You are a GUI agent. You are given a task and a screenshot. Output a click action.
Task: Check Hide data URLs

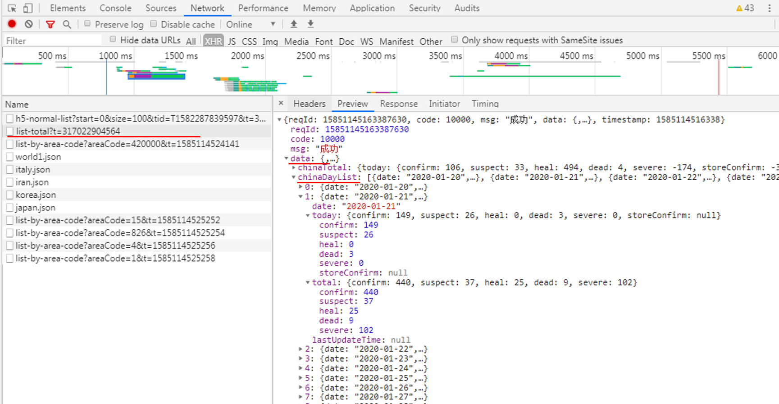point(113,40)
